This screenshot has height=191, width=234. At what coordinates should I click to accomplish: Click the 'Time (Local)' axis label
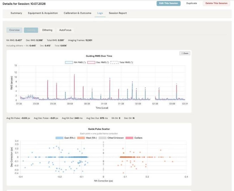point(102,108)
